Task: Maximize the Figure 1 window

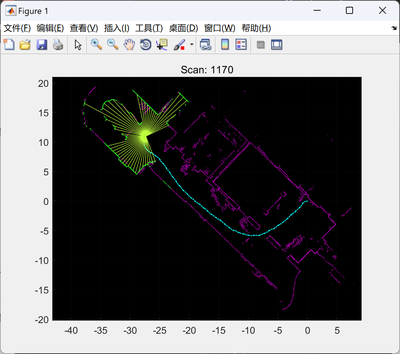Action: [349, 10]
